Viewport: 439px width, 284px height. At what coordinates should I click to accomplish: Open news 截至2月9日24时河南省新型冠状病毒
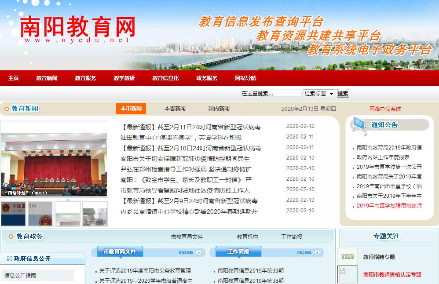pyautogui.click(x=189, y=201)
